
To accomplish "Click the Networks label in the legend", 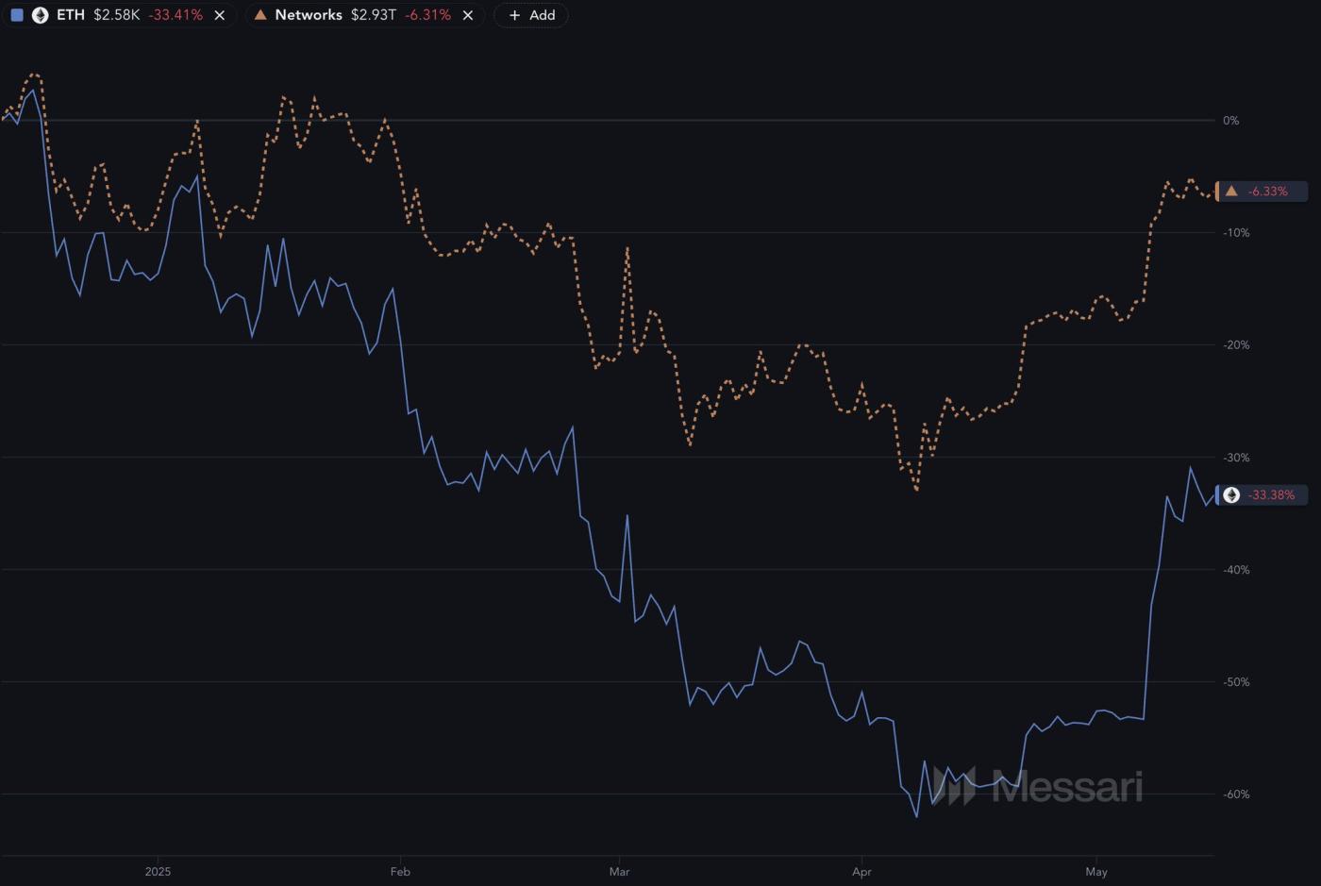I will (309, 15).
